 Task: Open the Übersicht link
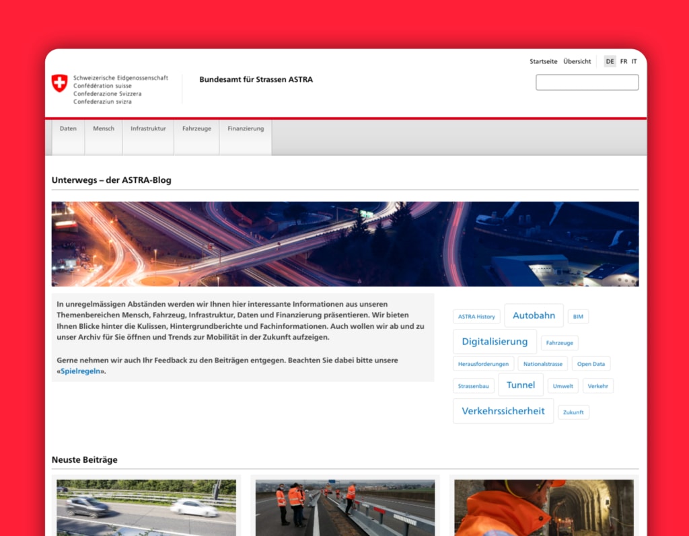coord(577,61)
